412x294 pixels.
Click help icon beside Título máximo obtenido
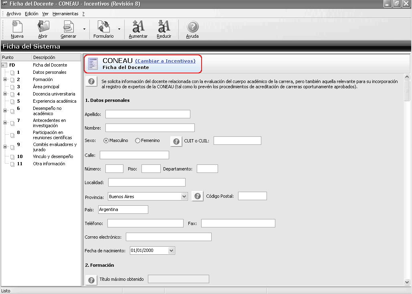pos(91,280)
